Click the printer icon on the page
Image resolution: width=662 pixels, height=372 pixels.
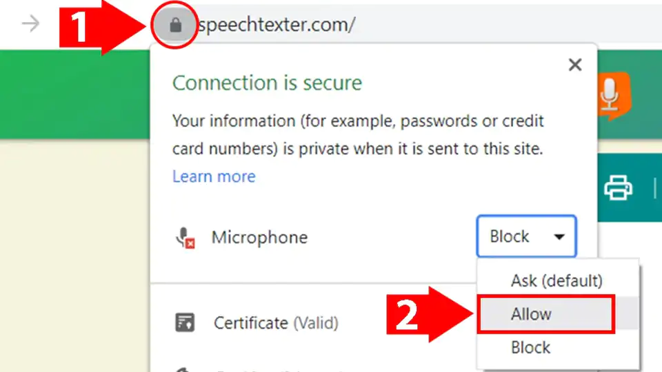618,187
